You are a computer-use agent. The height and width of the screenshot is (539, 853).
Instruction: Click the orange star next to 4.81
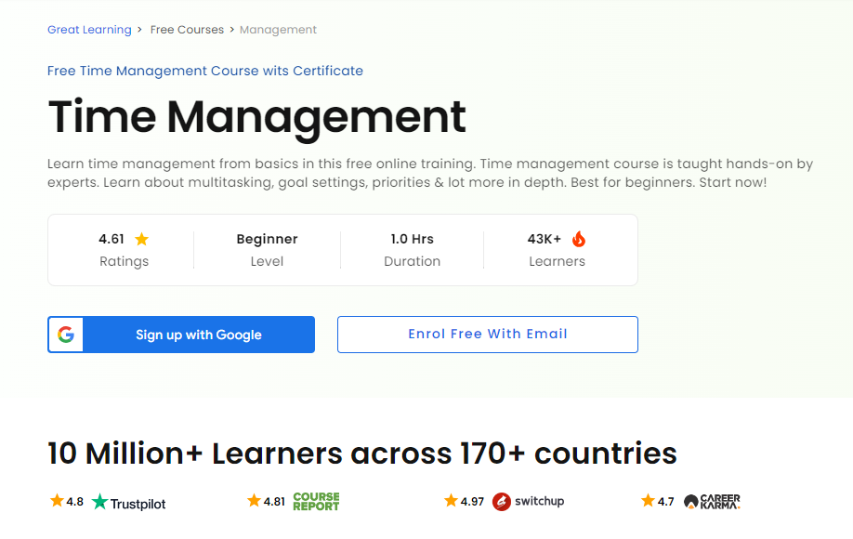[254, 500]
